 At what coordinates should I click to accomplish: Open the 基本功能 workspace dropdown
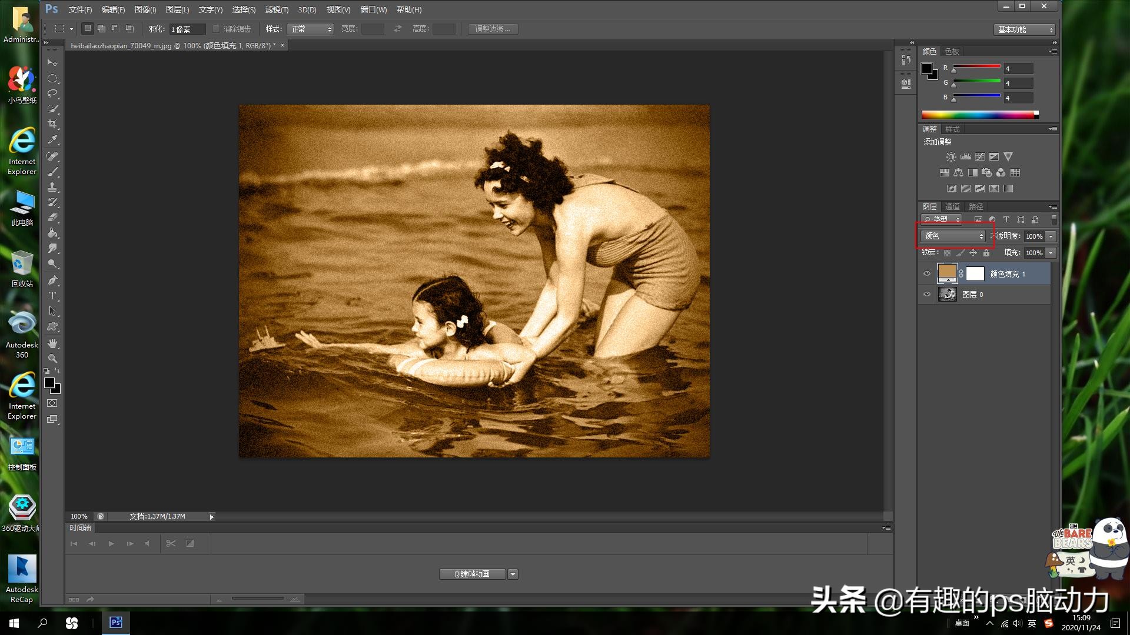coord(1025,29)
